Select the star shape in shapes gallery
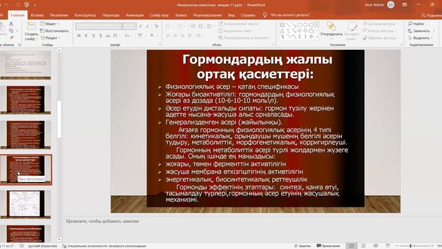This screenshot has height=249, width=442. tap(311, 37)
